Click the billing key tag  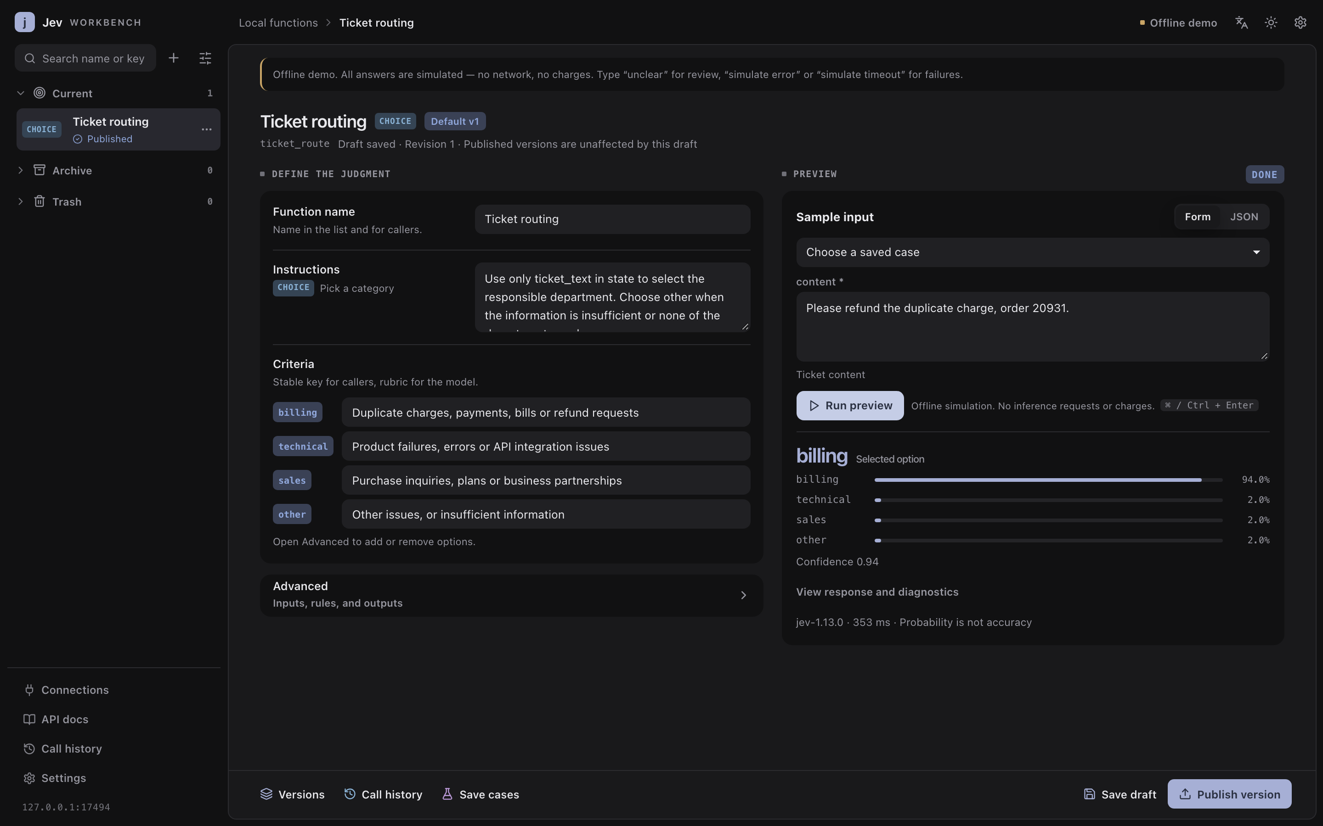(297, 413)
